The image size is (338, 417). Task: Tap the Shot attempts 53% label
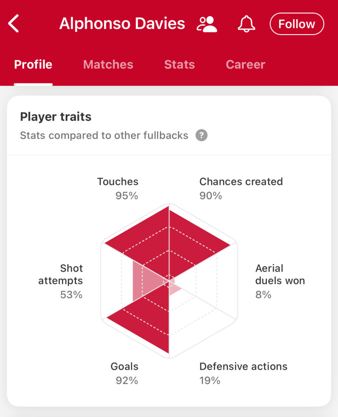61,281
